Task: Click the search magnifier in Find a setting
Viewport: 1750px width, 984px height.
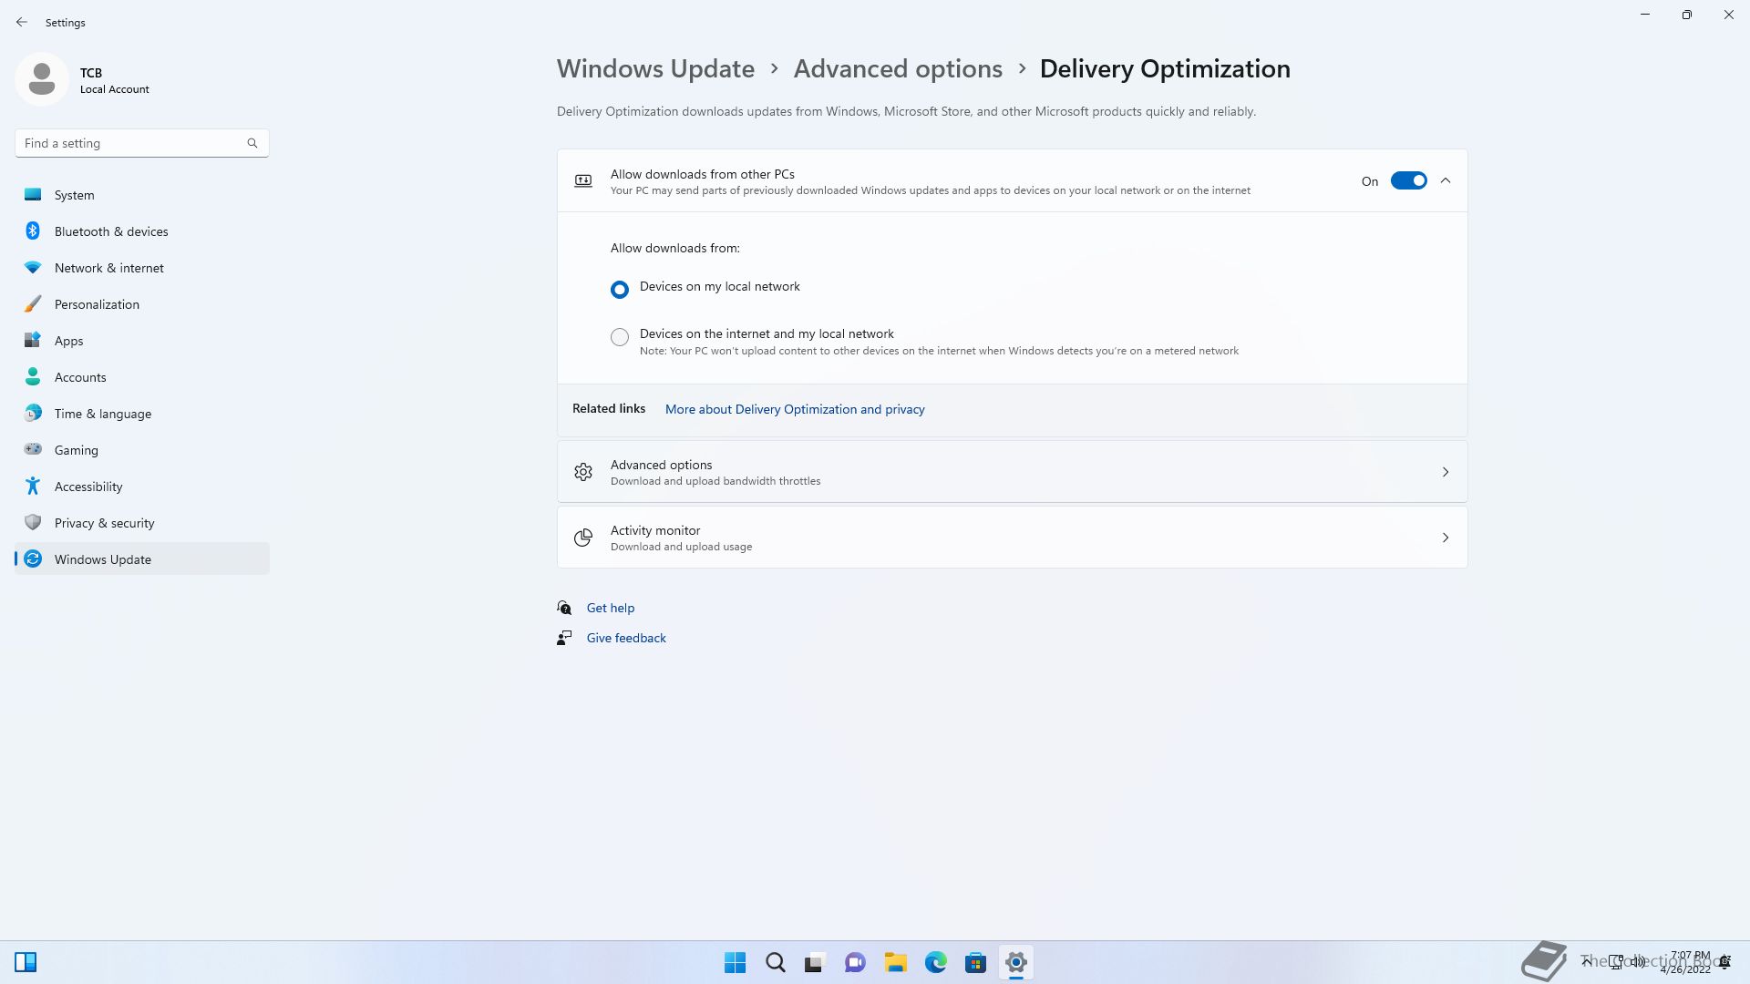Action: (x=252, y=143)
